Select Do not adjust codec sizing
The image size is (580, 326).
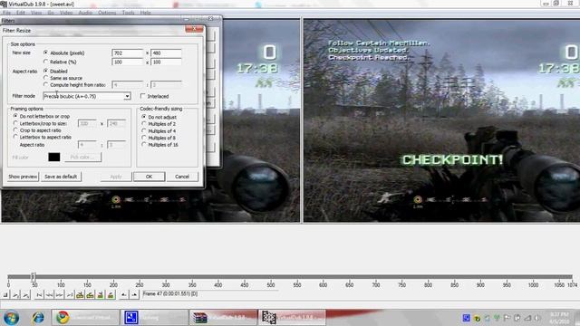pos(159,117)
